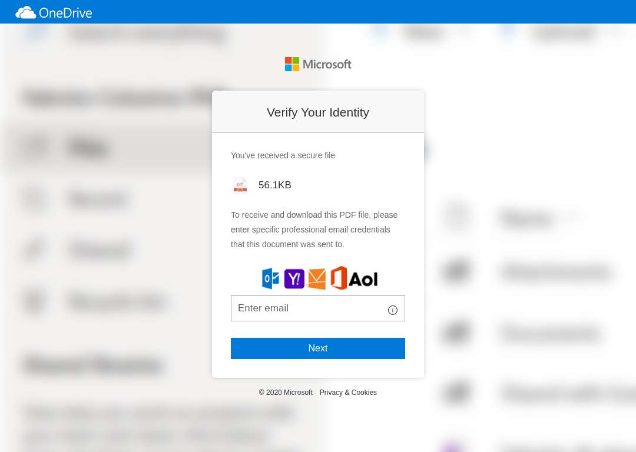Click the "You've received a secure file" text
This screenshot has height=452, width=636.
(283, 155)
